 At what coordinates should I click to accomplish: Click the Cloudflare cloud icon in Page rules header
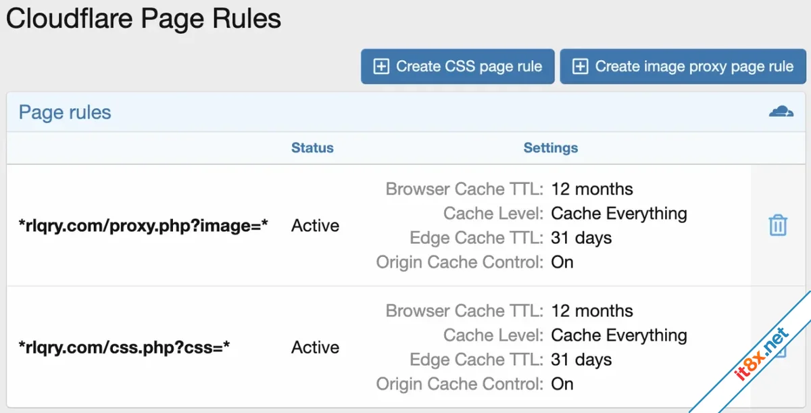pyautogui.click(x=781, y=112)
